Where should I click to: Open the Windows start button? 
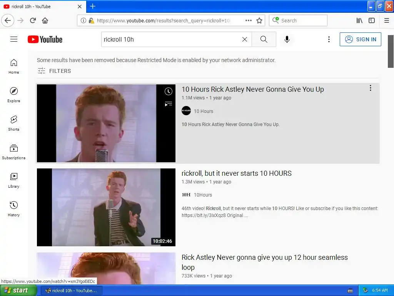[18, 291]
